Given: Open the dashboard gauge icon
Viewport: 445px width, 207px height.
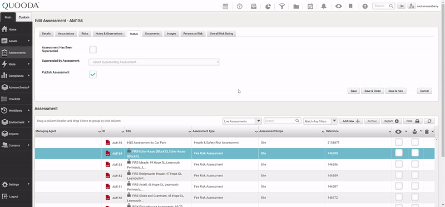Looking at the screenshot, I should pyautogui.click(x=240, y=6).
